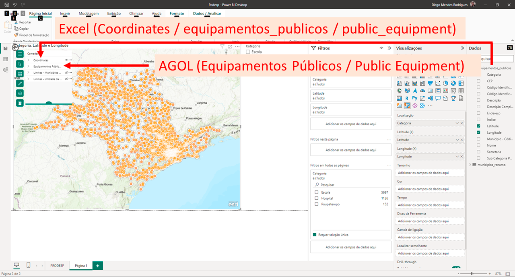Switch to the Modelagem ribbon tab
The height and width of the screenshot is (277, 515).
(89, 13)
